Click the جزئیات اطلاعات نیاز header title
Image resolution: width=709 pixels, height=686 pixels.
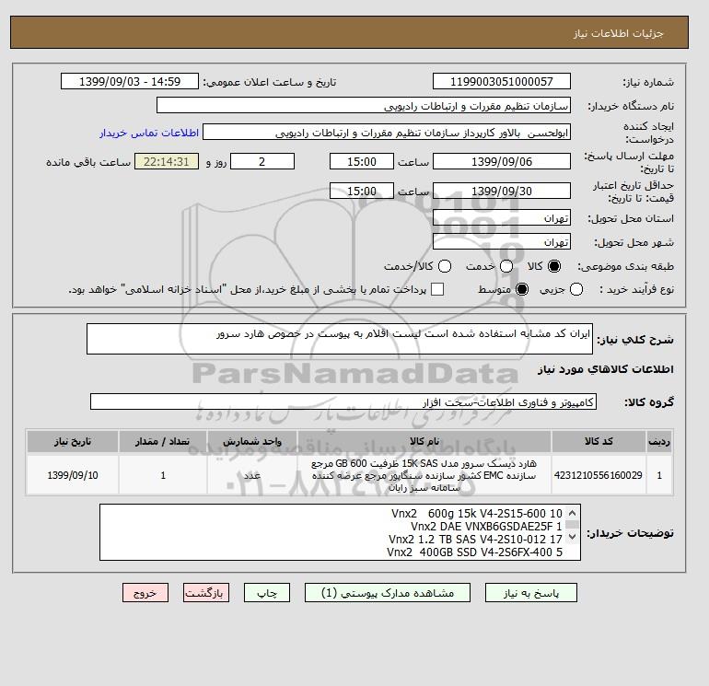(x=618, y=33)
